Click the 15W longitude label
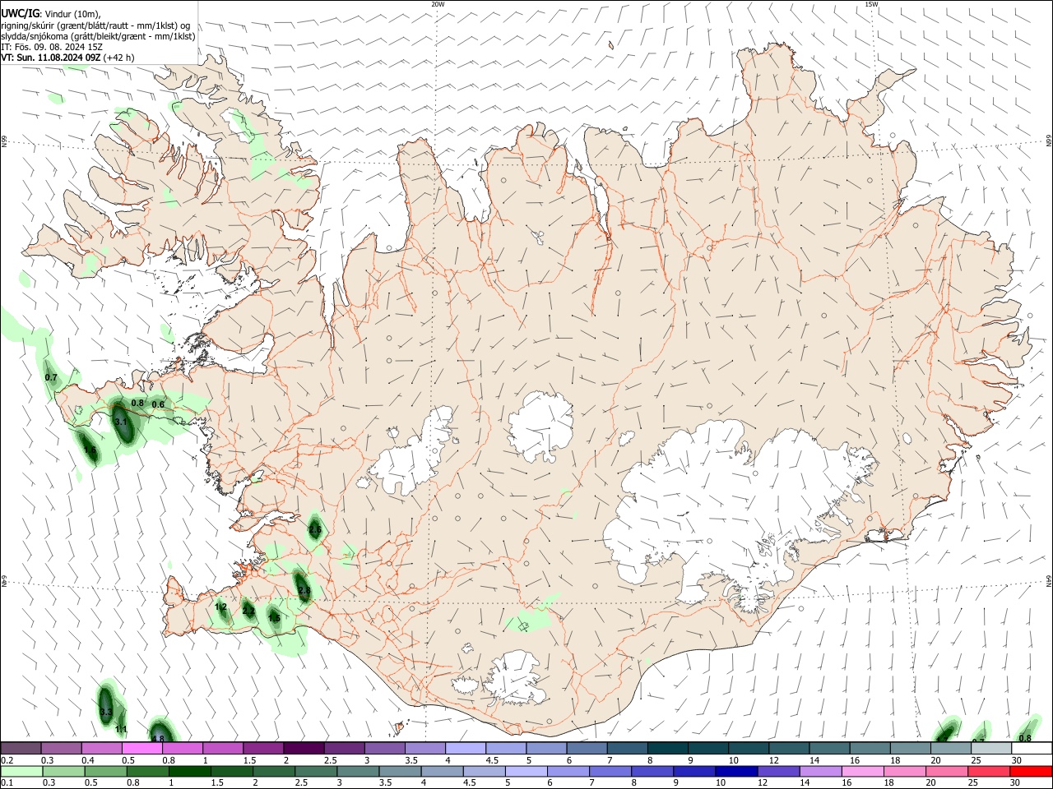1053x789 pixels. (x=871, y=4)
